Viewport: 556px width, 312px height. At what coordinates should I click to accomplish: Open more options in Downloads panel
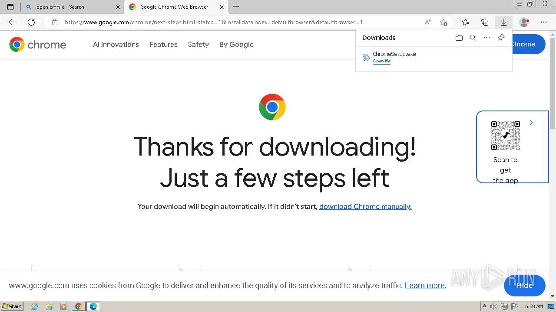(x=487, y=38)
